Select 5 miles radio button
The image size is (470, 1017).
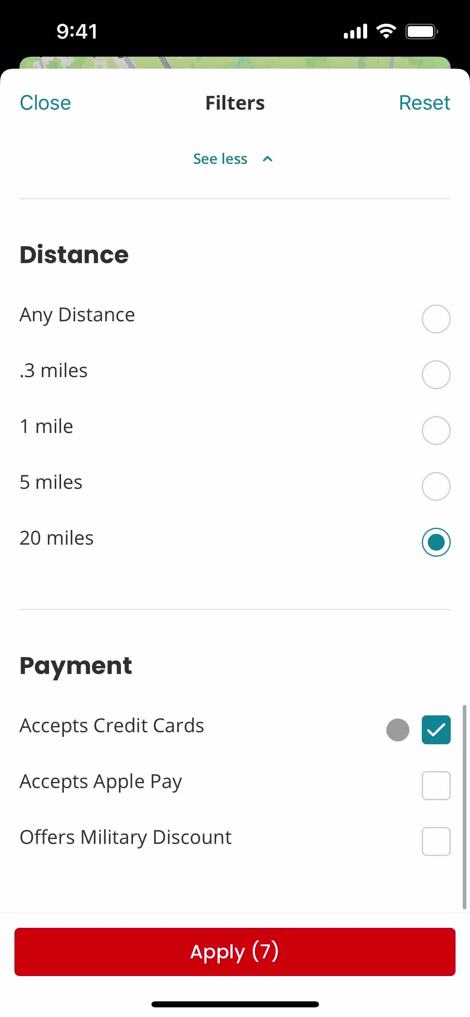(436, 486)
